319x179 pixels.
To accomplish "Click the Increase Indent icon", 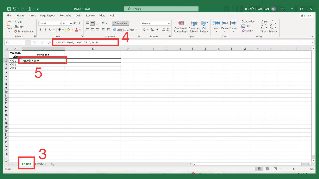I will [108, 30].
